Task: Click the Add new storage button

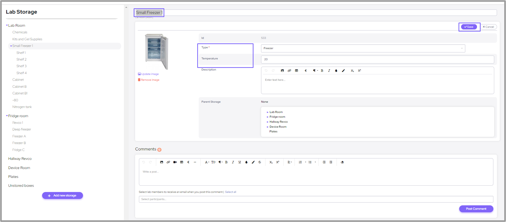Action: click(x=62, y=195)
